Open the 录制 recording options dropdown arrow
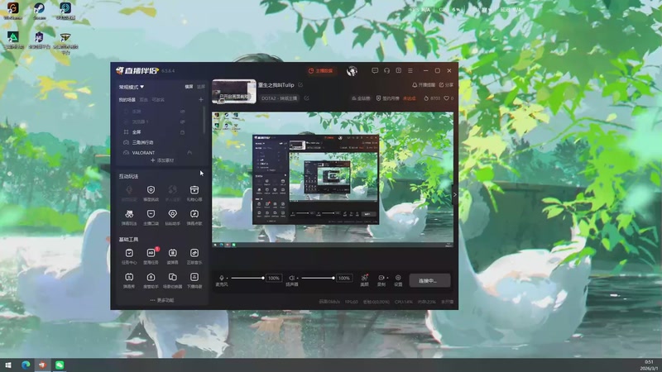This screenshot has width=662, height=372. 387,278
